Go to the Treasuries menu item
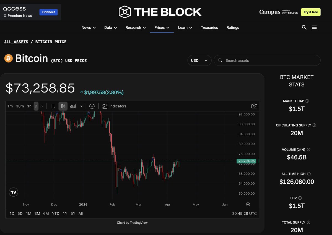The image size is (332, 235). [209, 28]
